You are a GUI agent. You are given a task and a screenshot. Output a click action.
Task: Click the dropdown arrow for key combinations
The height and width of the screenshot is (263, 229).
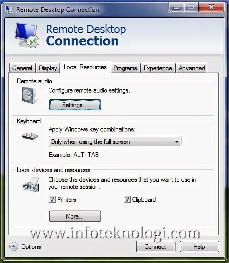click(177, 142)
